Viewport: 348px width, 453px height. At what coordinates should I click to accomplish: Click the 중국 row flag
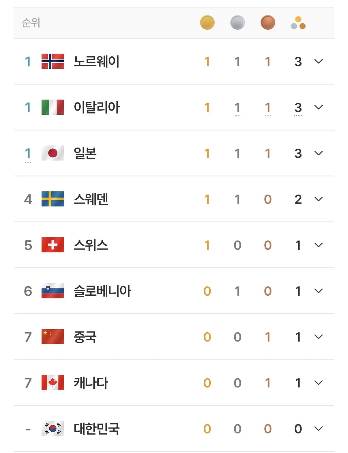(53, 337)
